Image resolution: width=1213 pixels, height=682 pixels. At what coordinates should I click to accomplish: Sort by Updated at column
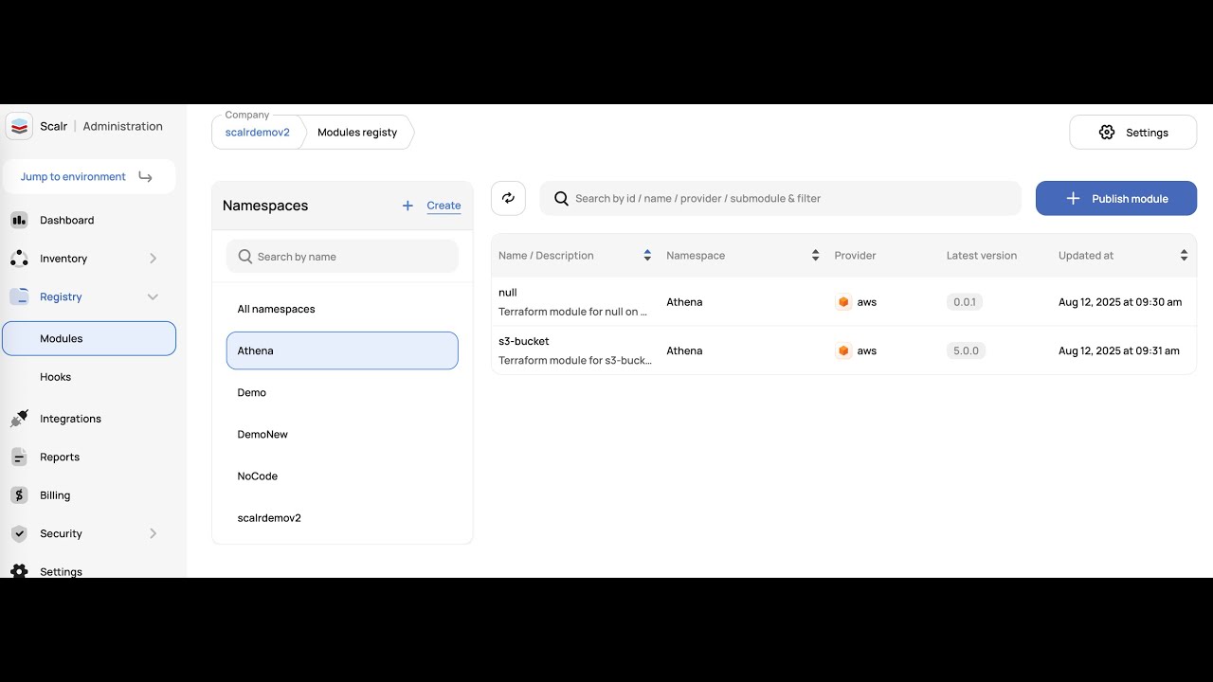[1184, 256]
